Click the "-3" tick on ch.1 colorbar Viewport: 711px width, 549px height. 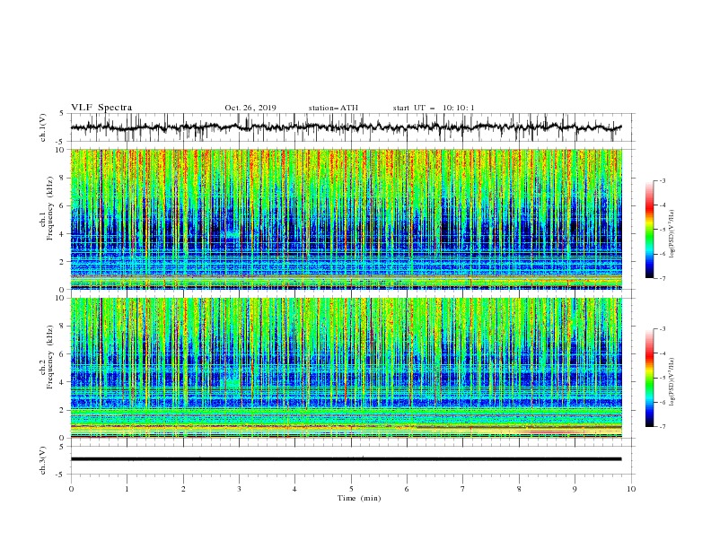662,180
